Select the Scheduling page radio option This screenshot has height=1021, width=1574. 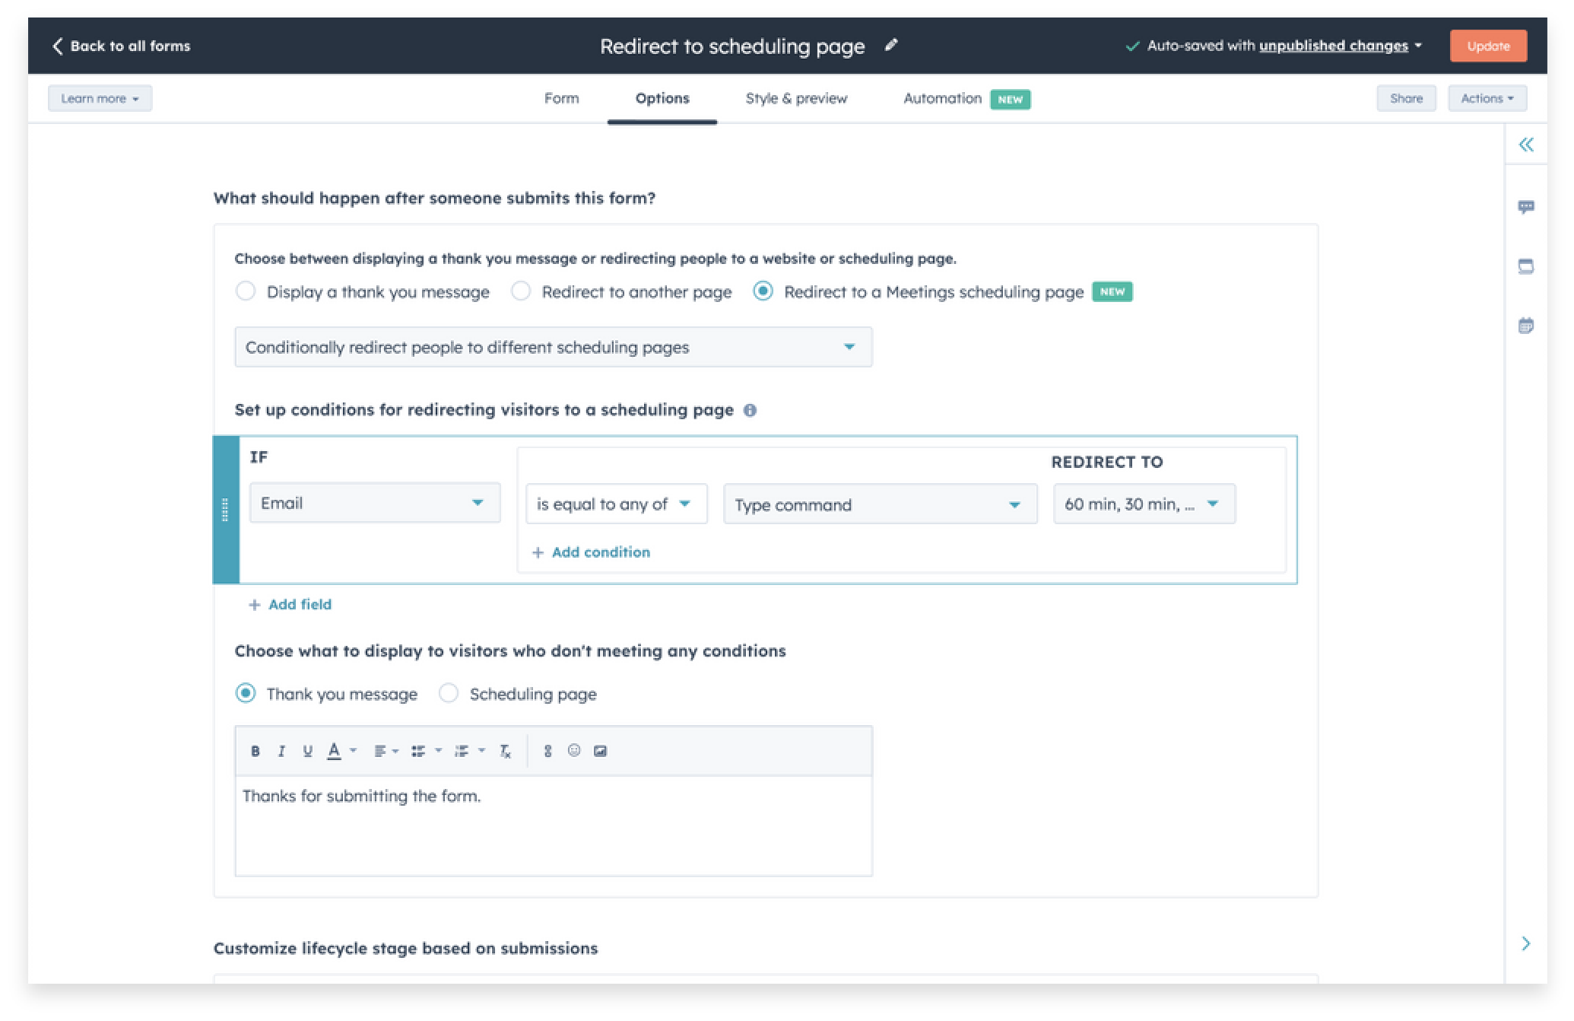449,693
